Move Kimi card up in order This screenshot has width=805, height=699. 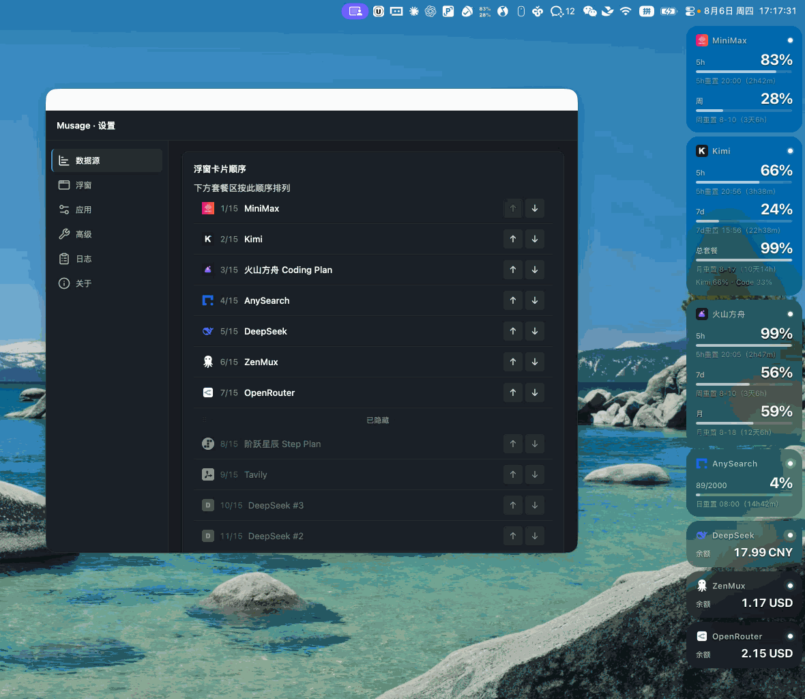coord(512,239)
